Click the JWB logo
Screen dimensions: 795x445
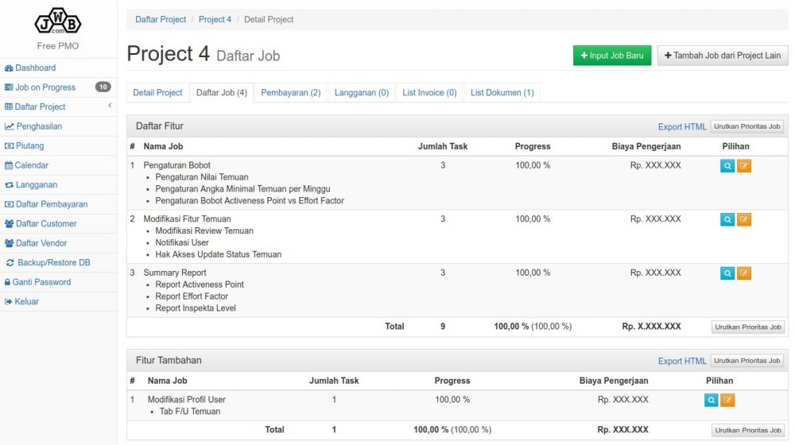pyautogui.click(x=58, y=21)
